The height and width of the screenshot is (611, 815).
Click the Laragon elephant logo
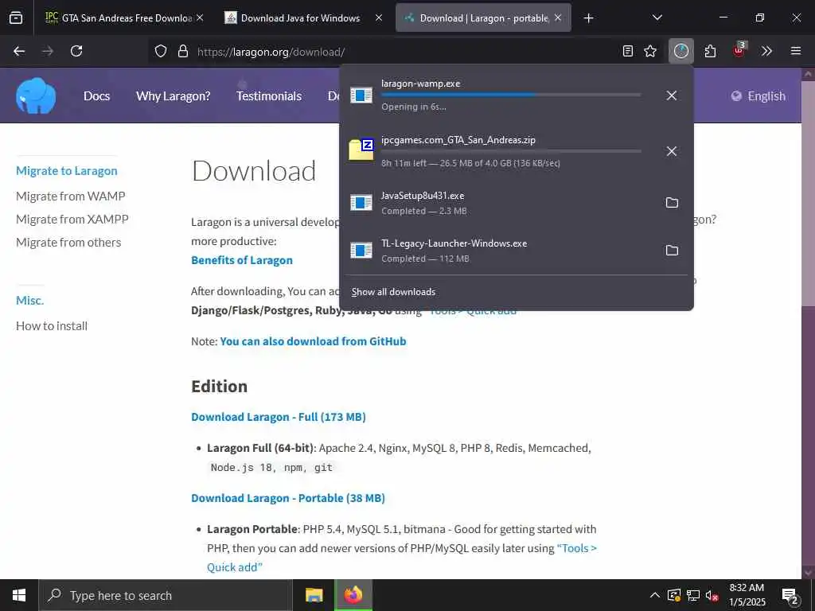(x=36, y=95)
